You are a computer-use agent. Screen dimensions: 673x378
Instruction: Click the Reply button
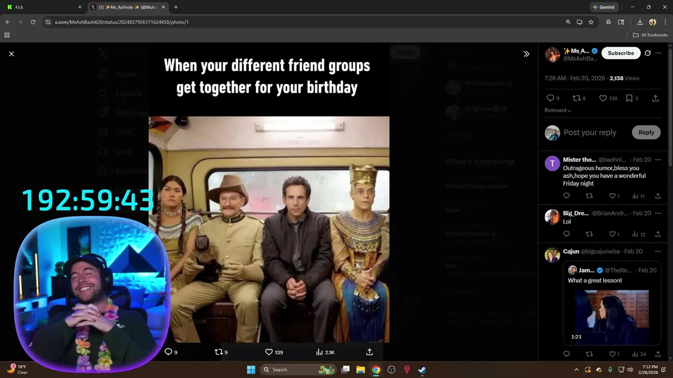click(x=646, y=132)
